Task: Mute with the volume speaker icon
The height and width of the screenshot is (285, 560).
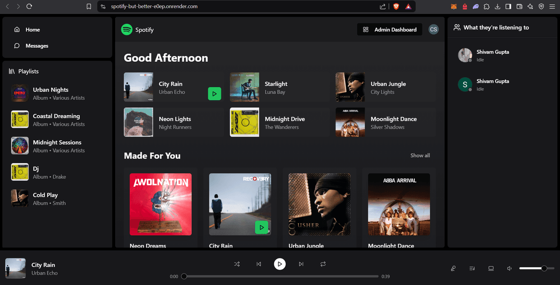Action: tap(510, 268)
